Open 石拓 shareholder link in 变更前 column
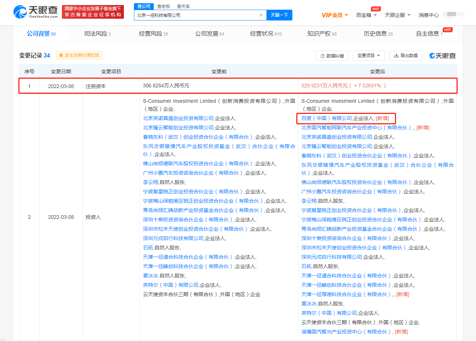The height and width of the screenshot is (341, 476). 148,248
